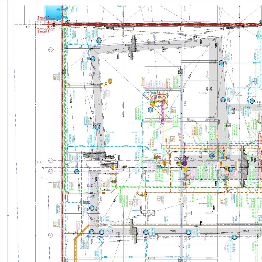The width and height of the screenshot is (262, 262).
Task: Click the red Bauteil 4 label
Action: pyautogui.click(x=43, y=31)
